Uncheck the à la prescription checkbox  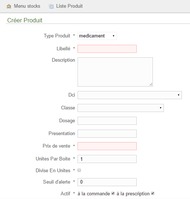pyautogui.click(x=153, y=193)
